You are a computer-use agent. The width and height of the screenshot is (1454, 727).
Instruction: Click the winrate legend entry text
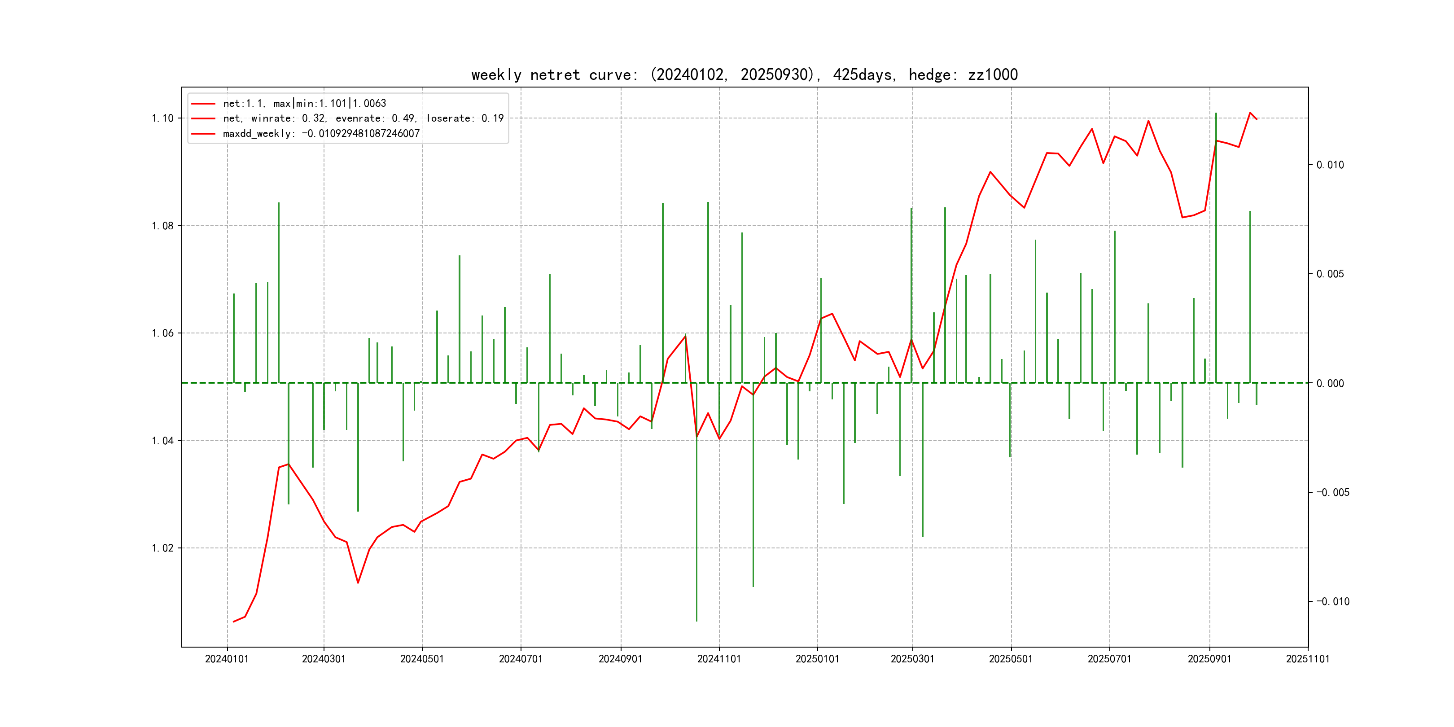pyautogui.click(x=363, y=118)
